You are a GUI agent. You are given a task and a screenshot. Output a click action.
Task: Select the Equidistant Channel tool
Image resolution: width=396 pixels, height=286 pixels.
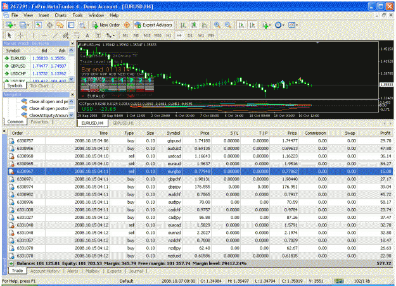coord(66,35)
